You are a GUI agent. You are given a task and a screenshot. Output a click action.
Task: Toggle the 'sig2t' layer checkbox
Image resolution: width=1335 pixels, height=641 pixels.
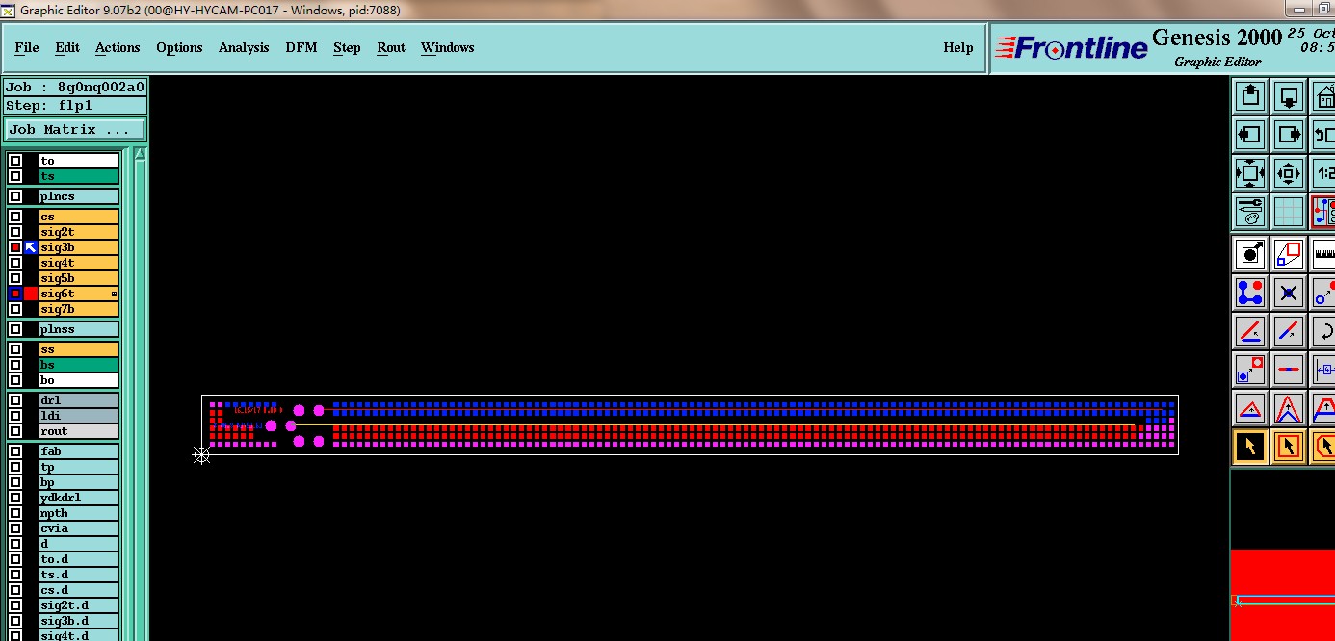(x=15, y=232)
